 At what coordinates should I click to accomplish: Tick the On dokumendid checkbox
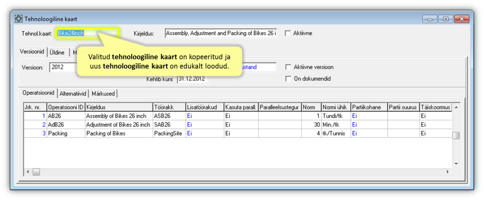[288, 79]
